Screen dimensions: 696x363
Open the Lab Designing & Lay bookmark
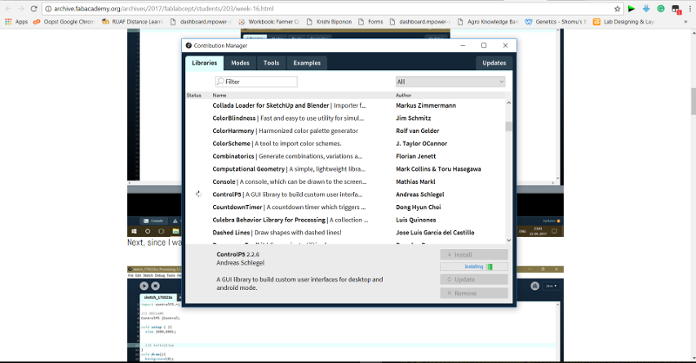[624, 21]
